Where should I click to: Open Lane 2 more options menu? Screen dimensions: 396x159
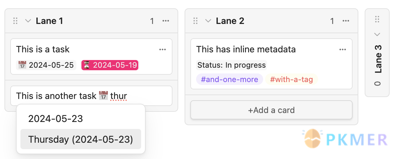[x=346, y=21]
